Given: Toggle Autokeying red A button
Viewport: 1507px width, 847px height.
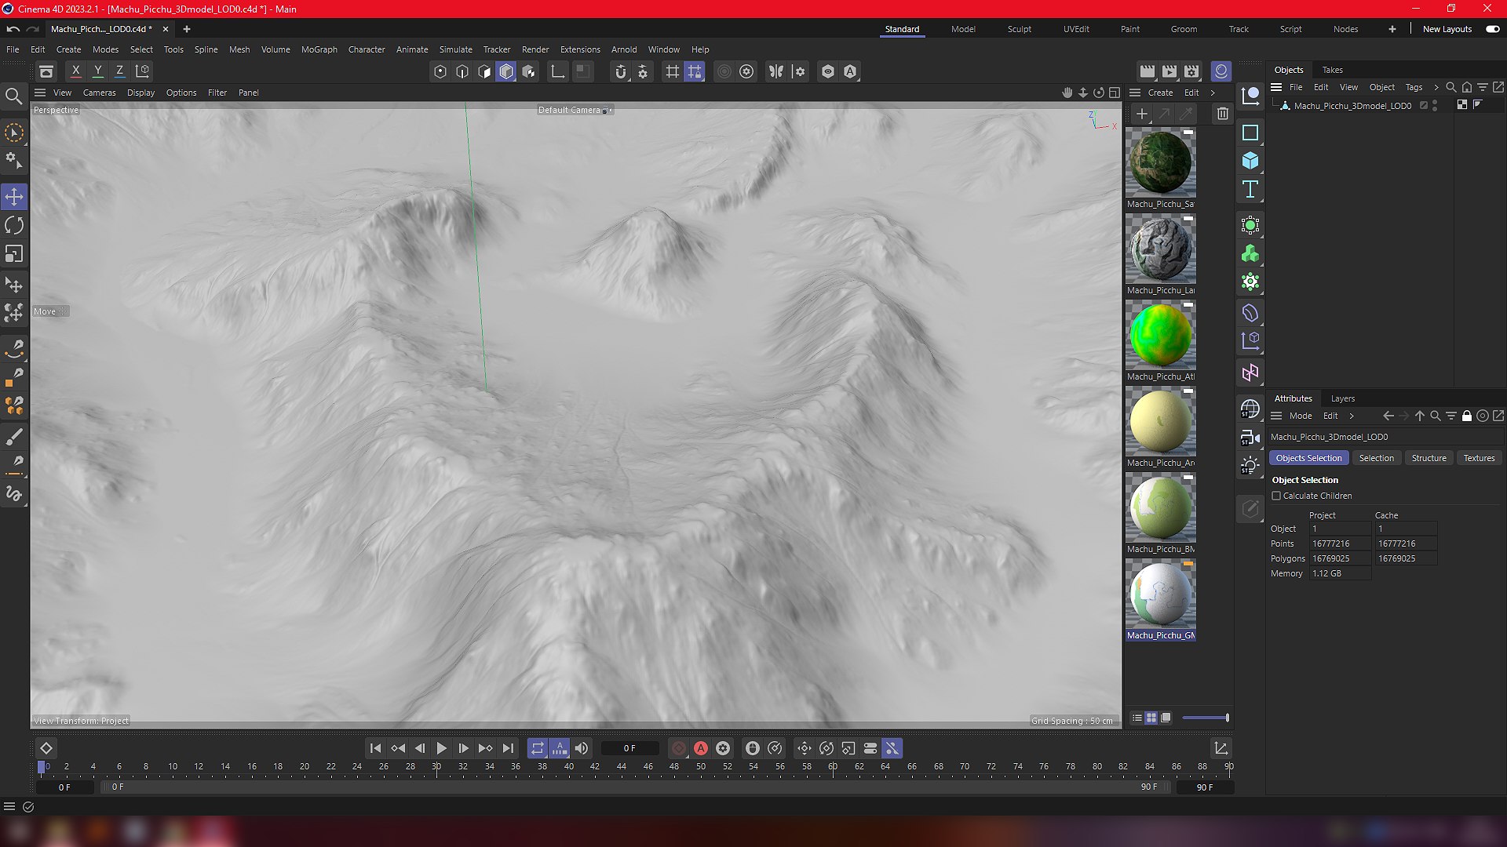Looking at the screenshot, I should (701, 748).
